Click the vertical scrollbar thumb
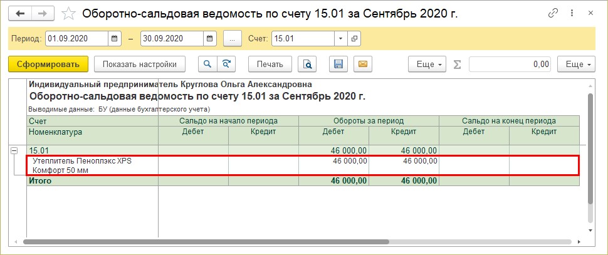This screenshot has height=255, width=608. (x=590, y=148)
